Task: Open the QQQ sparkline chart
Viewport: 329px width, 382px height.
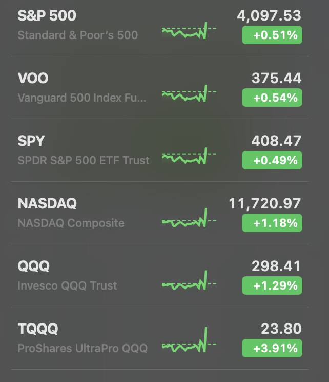Action: click(x=189, y=280)
